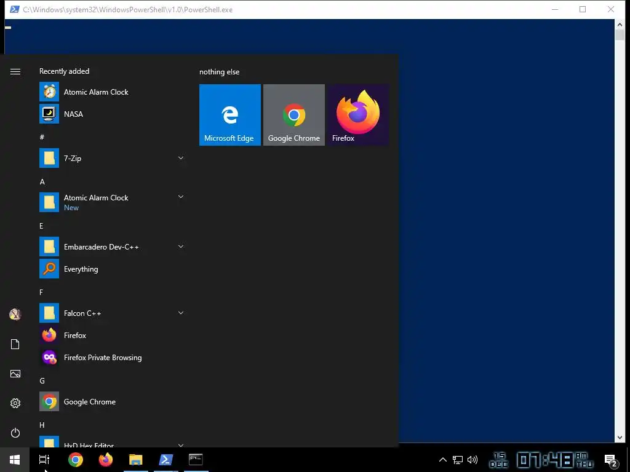The width and height of the screenshot is (630, 472).
Task: Expand Falcon C++ folder chevron
Action: click(181, 313)
